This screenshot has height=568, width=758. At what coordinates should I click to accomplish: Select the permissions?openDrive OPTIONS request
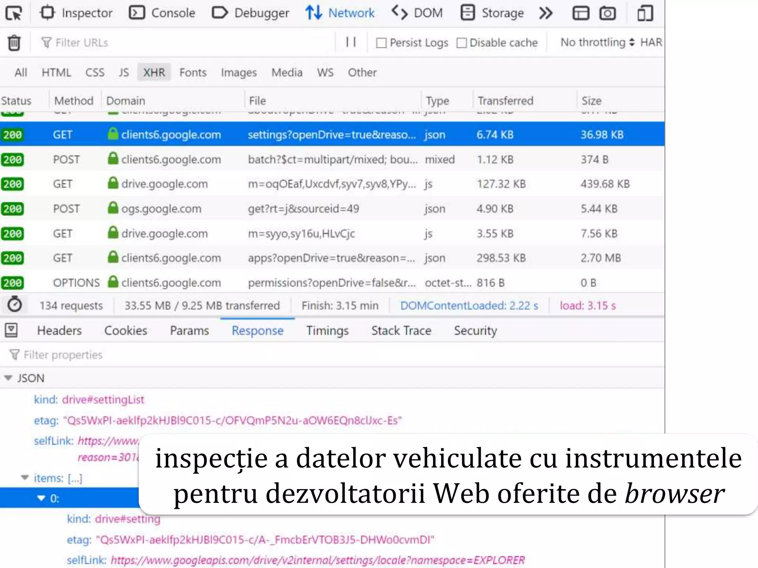click(332, 283)
